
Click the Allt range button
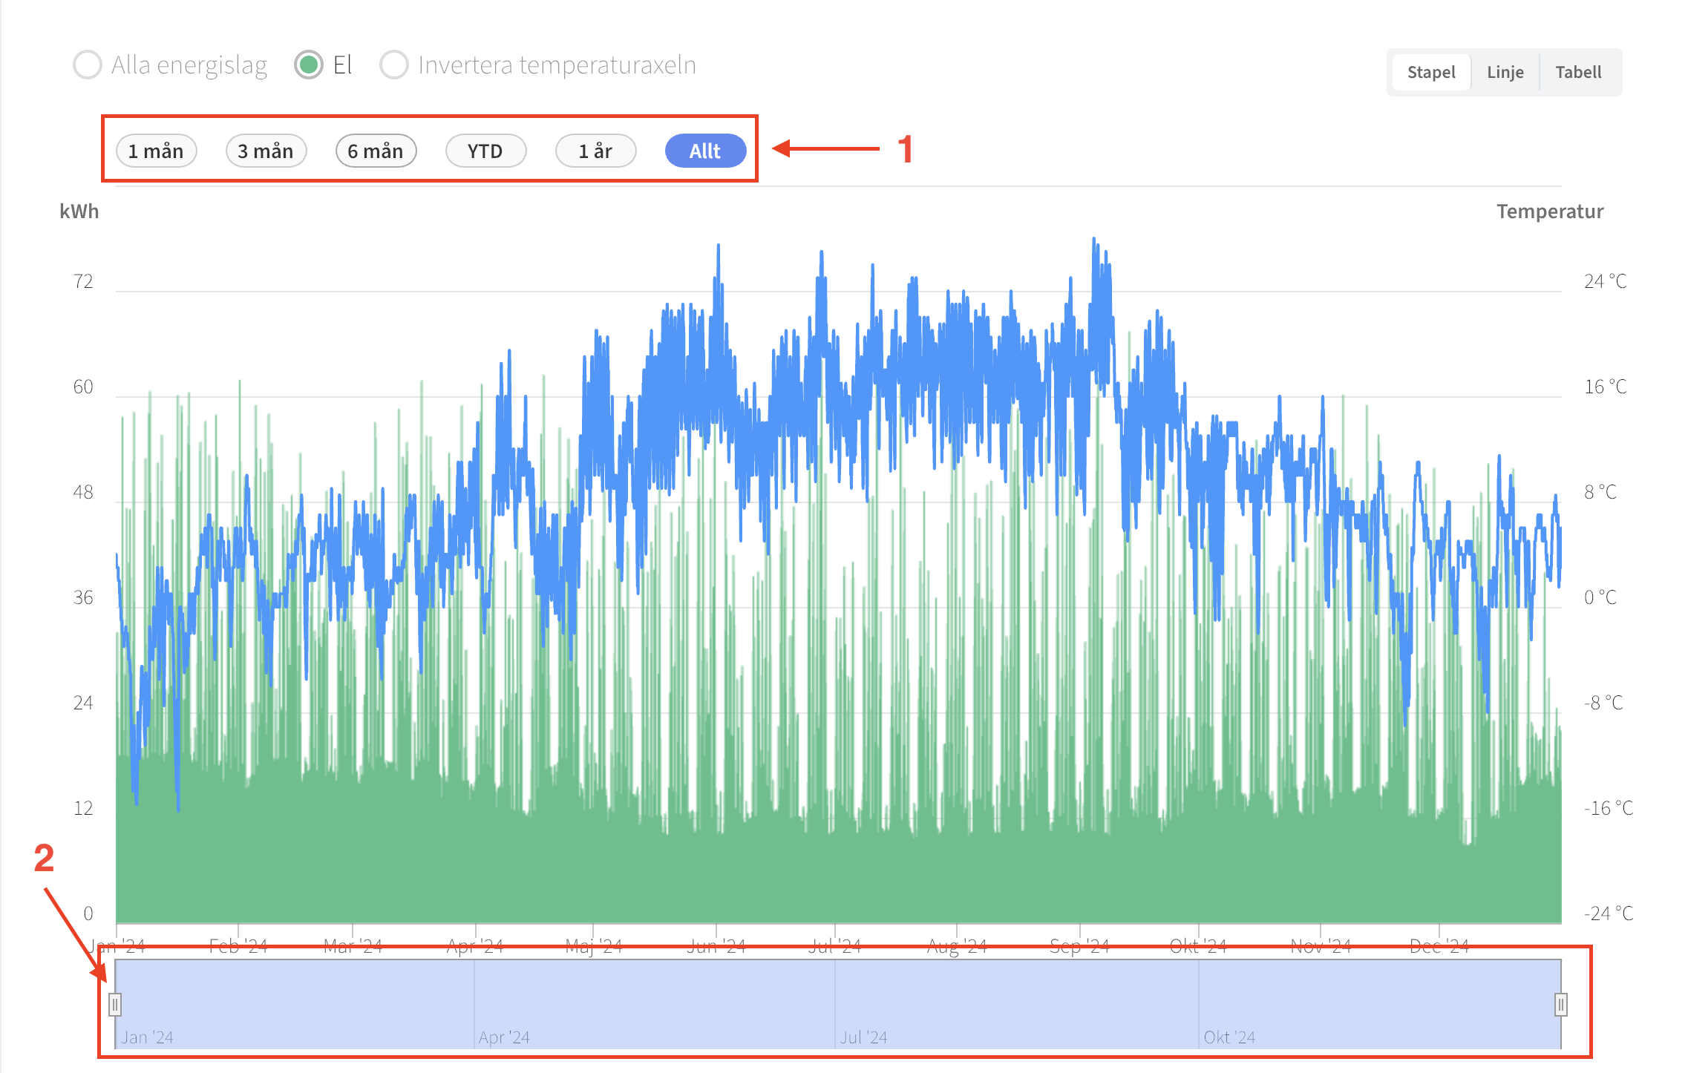click(x=705, y=151)
